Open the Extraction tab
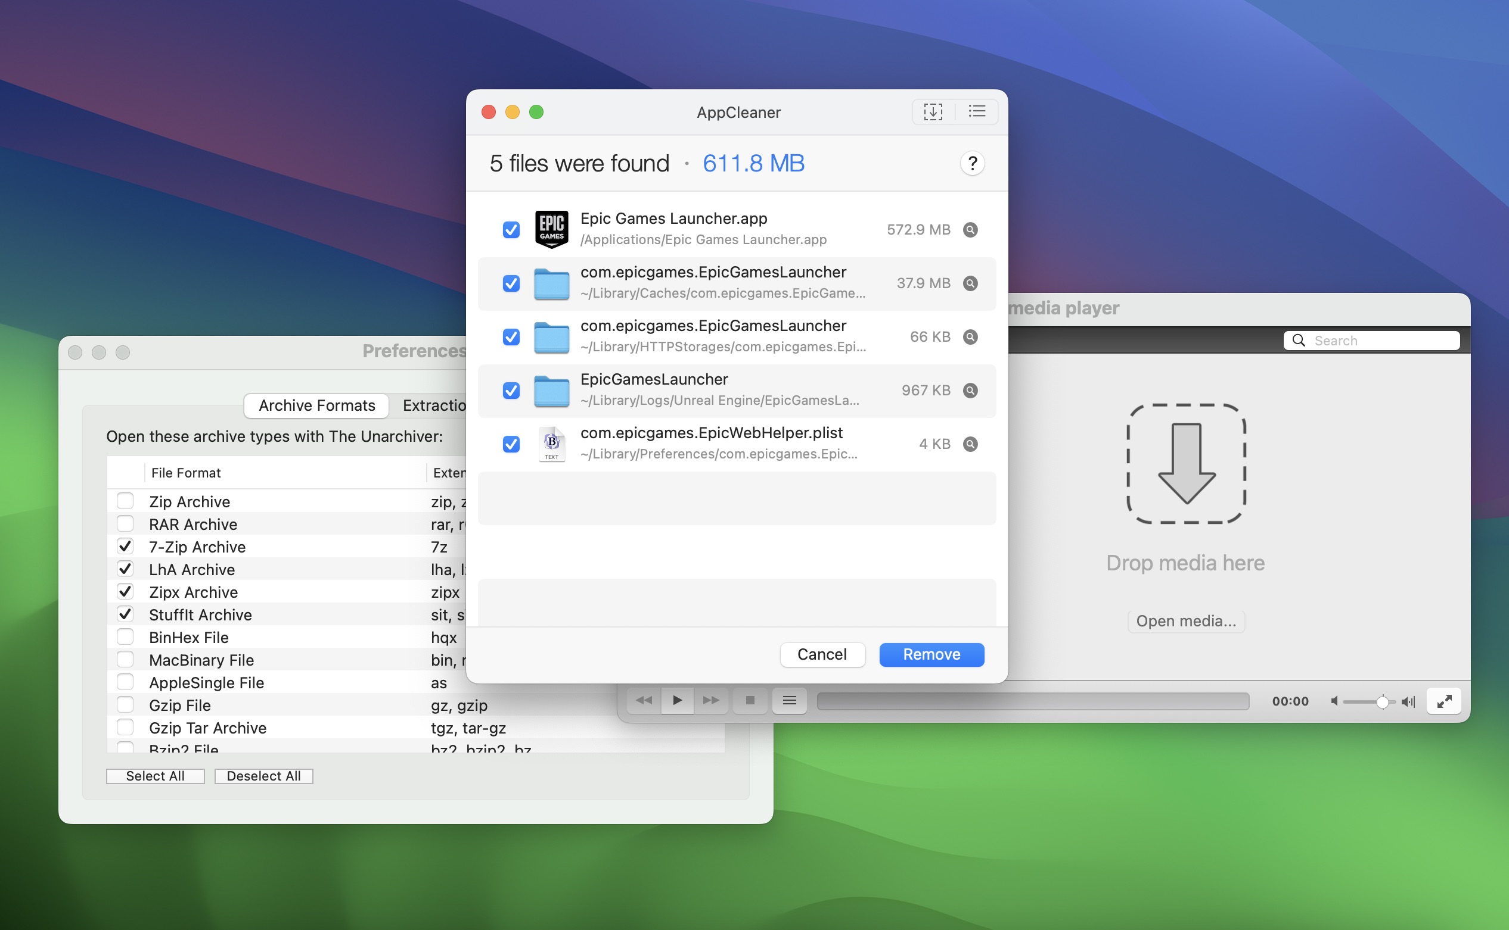The image size is (1509, 930). click(434, 406)
